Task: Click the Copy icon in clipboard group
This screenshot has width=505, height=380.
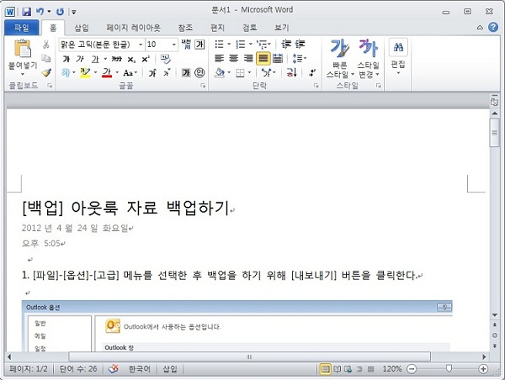Action: click(x=46, y=58)
